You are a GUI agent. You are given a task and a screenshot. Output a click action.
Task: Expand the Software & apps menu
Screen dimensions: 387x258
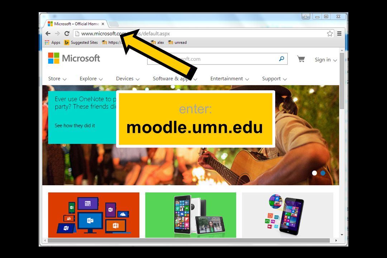(175, 79)
